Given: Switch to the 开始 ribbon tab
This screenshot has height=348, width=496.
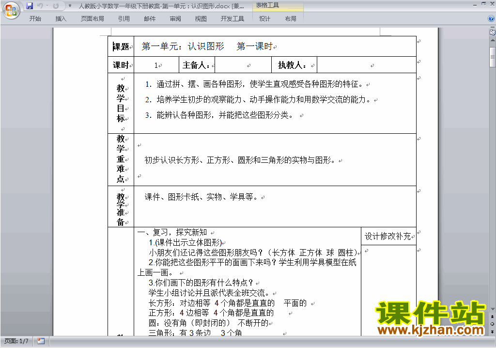Looking at the screenshot, I should click(35, 19).
